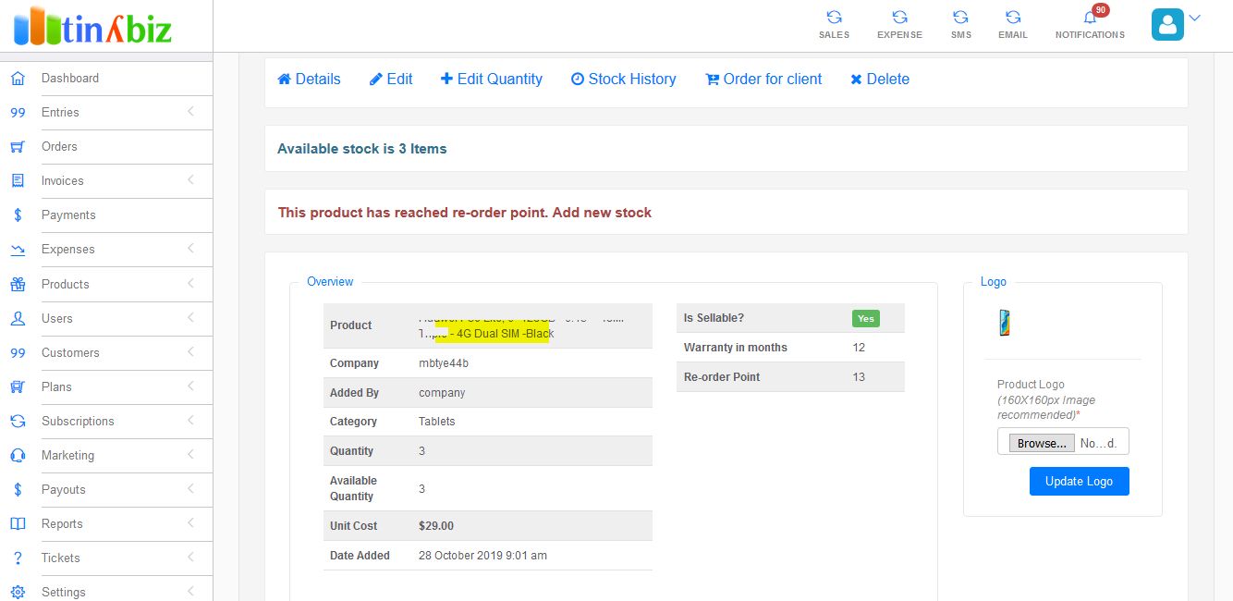Click the Users person icon in sidebar
Image resolution: width=1233 pixels, height=601 pixels.
(18, 318)
